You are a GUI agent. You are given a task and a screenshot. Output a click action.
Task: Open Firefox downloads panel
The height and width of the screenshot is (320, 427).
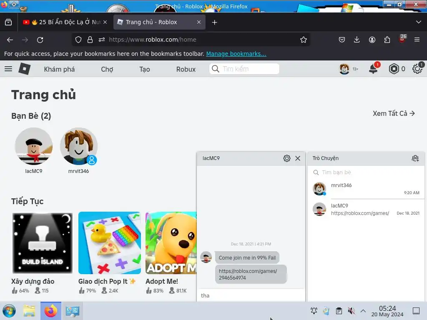point(357,40)
